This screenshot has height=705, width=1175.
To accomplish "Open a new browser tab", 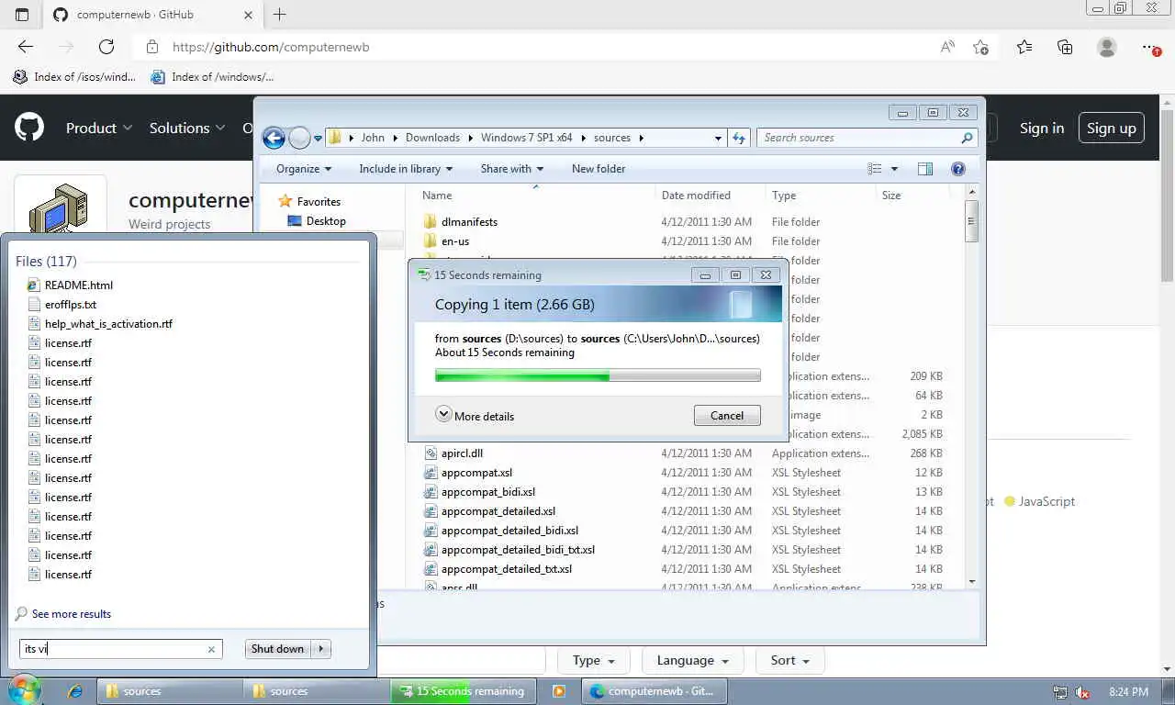I will click(280, 14).
